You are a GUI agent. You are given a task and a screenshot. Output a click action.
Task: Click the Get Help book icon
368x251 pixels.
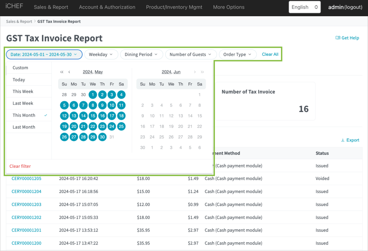338,38
